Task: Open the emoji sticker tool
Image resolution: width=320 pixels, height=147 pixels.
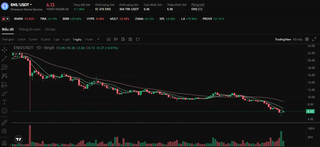Action: pos(4,111)
